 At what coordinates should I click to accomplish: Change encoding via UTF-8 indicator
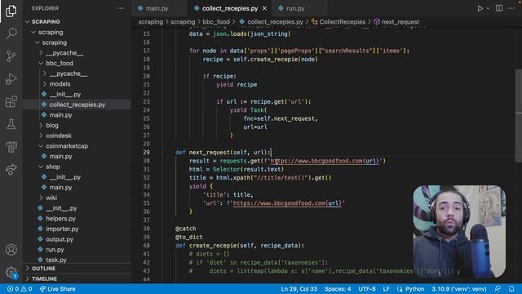367,289
